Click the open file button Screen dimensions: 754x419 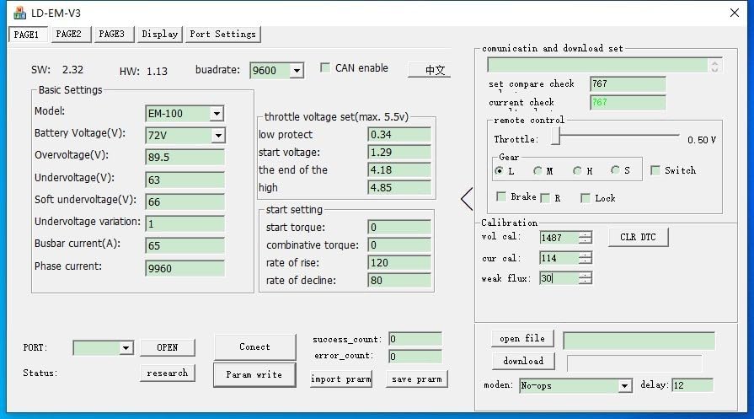pyautogui.click(x=522, y=339)
